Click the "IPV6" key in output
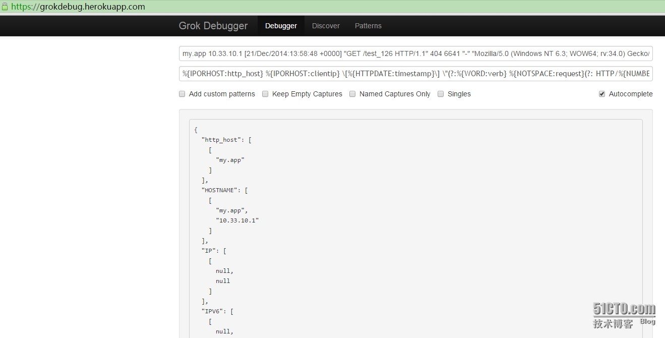Screen dimensions: 665x338 point(212,311)
